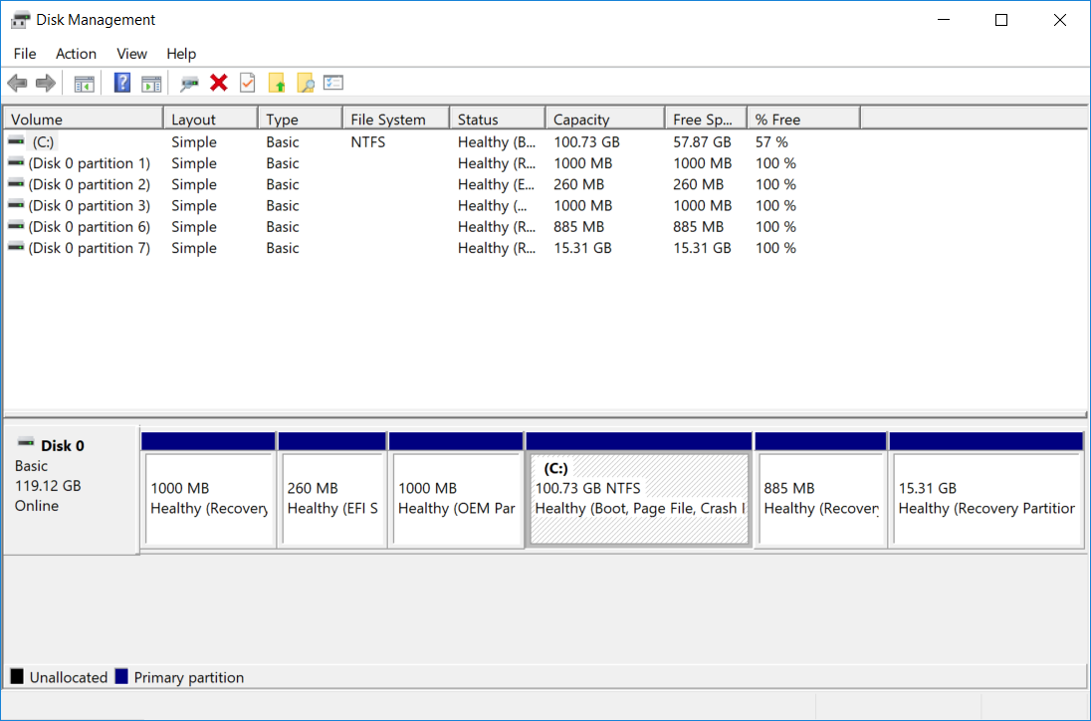The image size is (1091, 721).
Task: Open the File menu
Action: 25,54
